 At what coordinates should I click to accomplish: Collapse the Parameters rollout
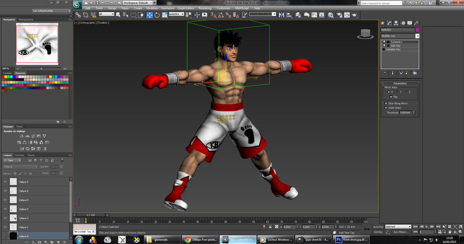point(400,83)
